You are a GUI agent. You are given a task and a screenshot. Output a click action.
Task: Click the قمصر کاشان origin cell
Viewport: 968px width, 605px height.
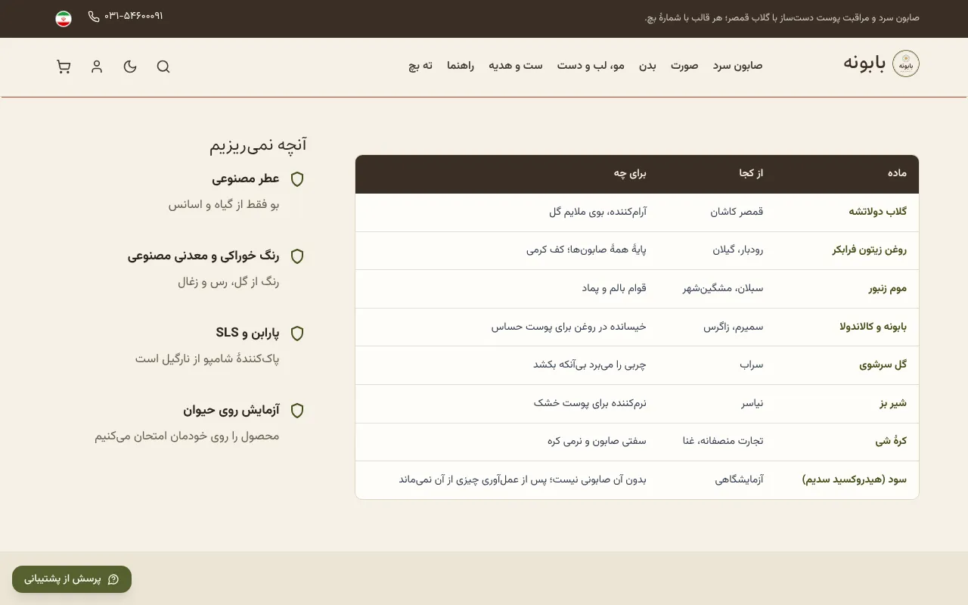pos(737,212)
